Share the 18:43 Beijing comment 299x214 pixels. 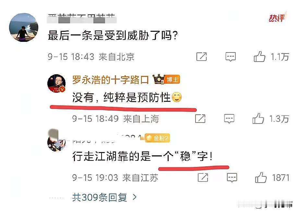[x=202, y=56]
